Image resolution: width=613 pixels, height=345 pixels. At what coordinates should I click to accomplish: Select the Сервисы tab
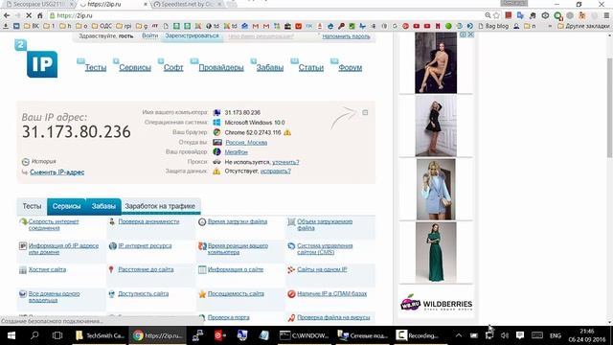point(66,206)
